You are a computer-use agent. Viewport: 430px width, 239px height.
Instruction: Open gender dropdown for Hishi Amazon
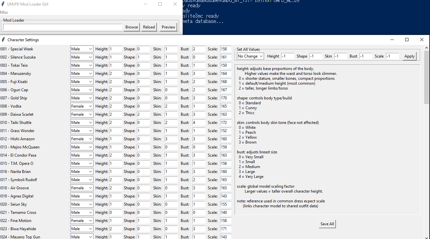tap(82, 139)
